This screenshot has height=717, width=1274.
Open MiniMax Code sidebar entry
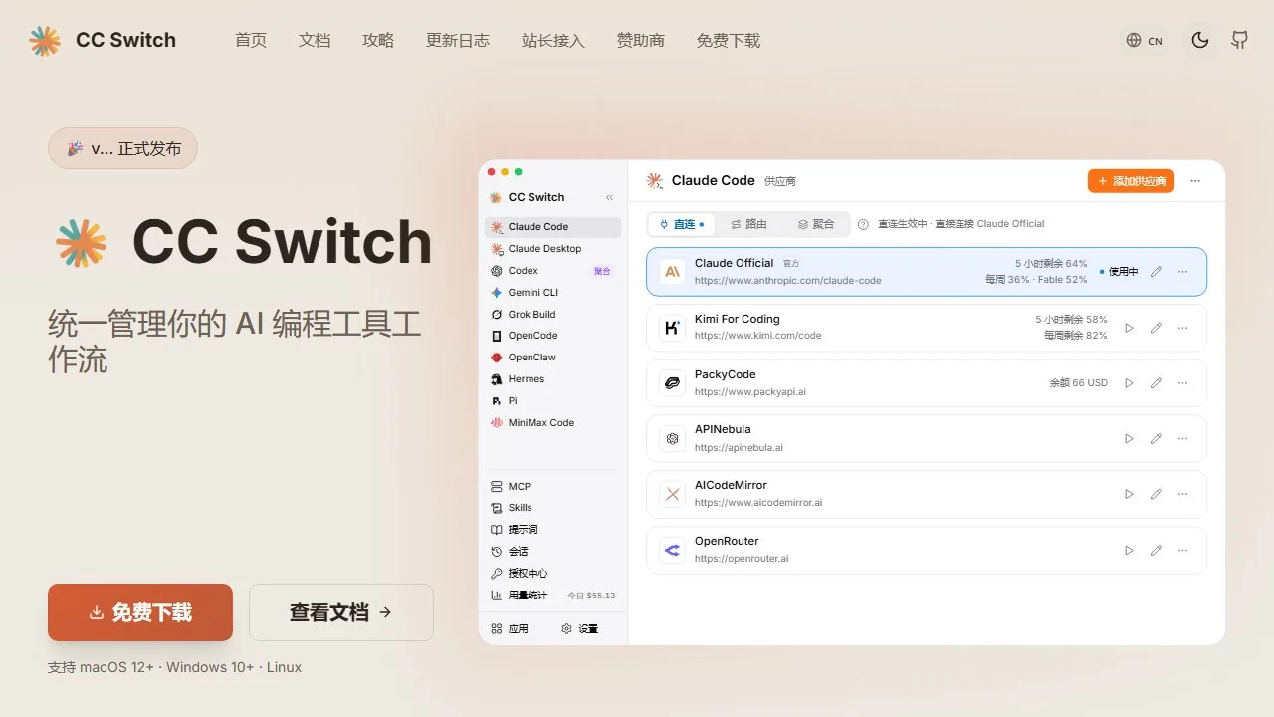(553, 423)
